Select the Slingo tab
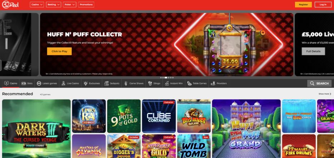The width and height of the screenshot is (334, 158). click(154, 83)
